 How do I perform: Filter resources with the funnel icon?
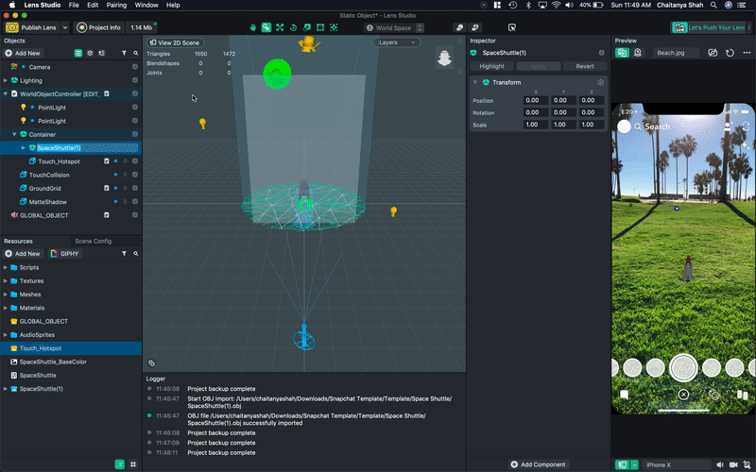(x=124, y=253)
